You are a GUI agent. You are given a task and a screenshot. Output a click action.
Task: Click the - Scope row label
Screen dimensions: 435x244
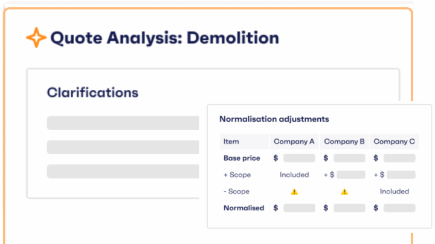[x=236, y=192]
